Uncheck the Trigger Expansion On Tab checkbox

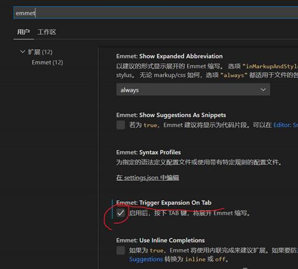pyautogui.click(x=121, y=213)
